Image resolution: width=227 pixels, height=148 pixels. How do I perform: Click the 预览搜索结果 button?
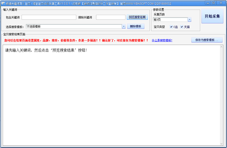pyautogui.click(x=137, y=17)
